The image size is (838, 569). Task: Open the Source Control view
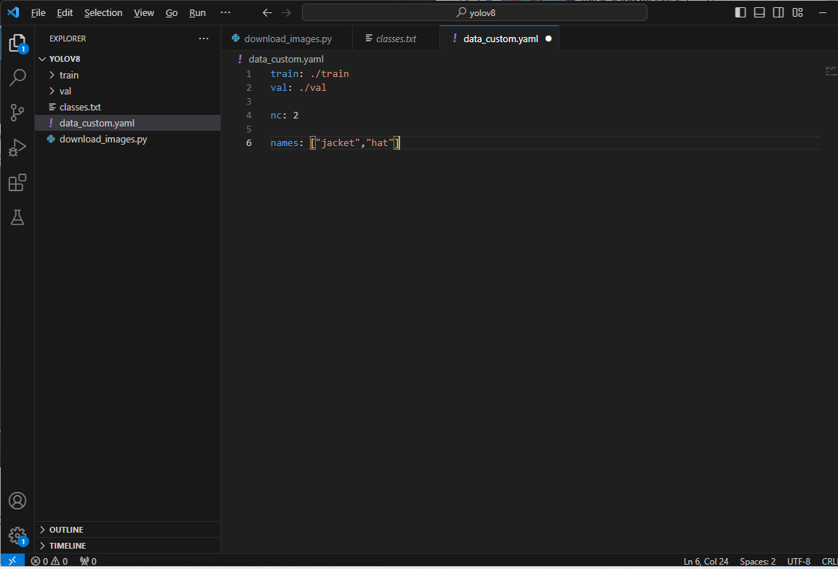tap(17, 112)
